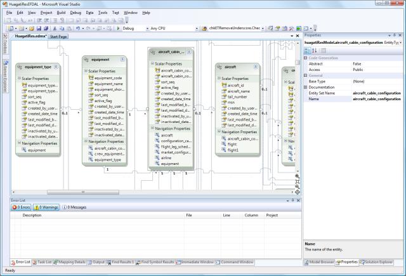The image size is (406, 276).
Task: Open the Tools menu
Action: coord(103,13)
